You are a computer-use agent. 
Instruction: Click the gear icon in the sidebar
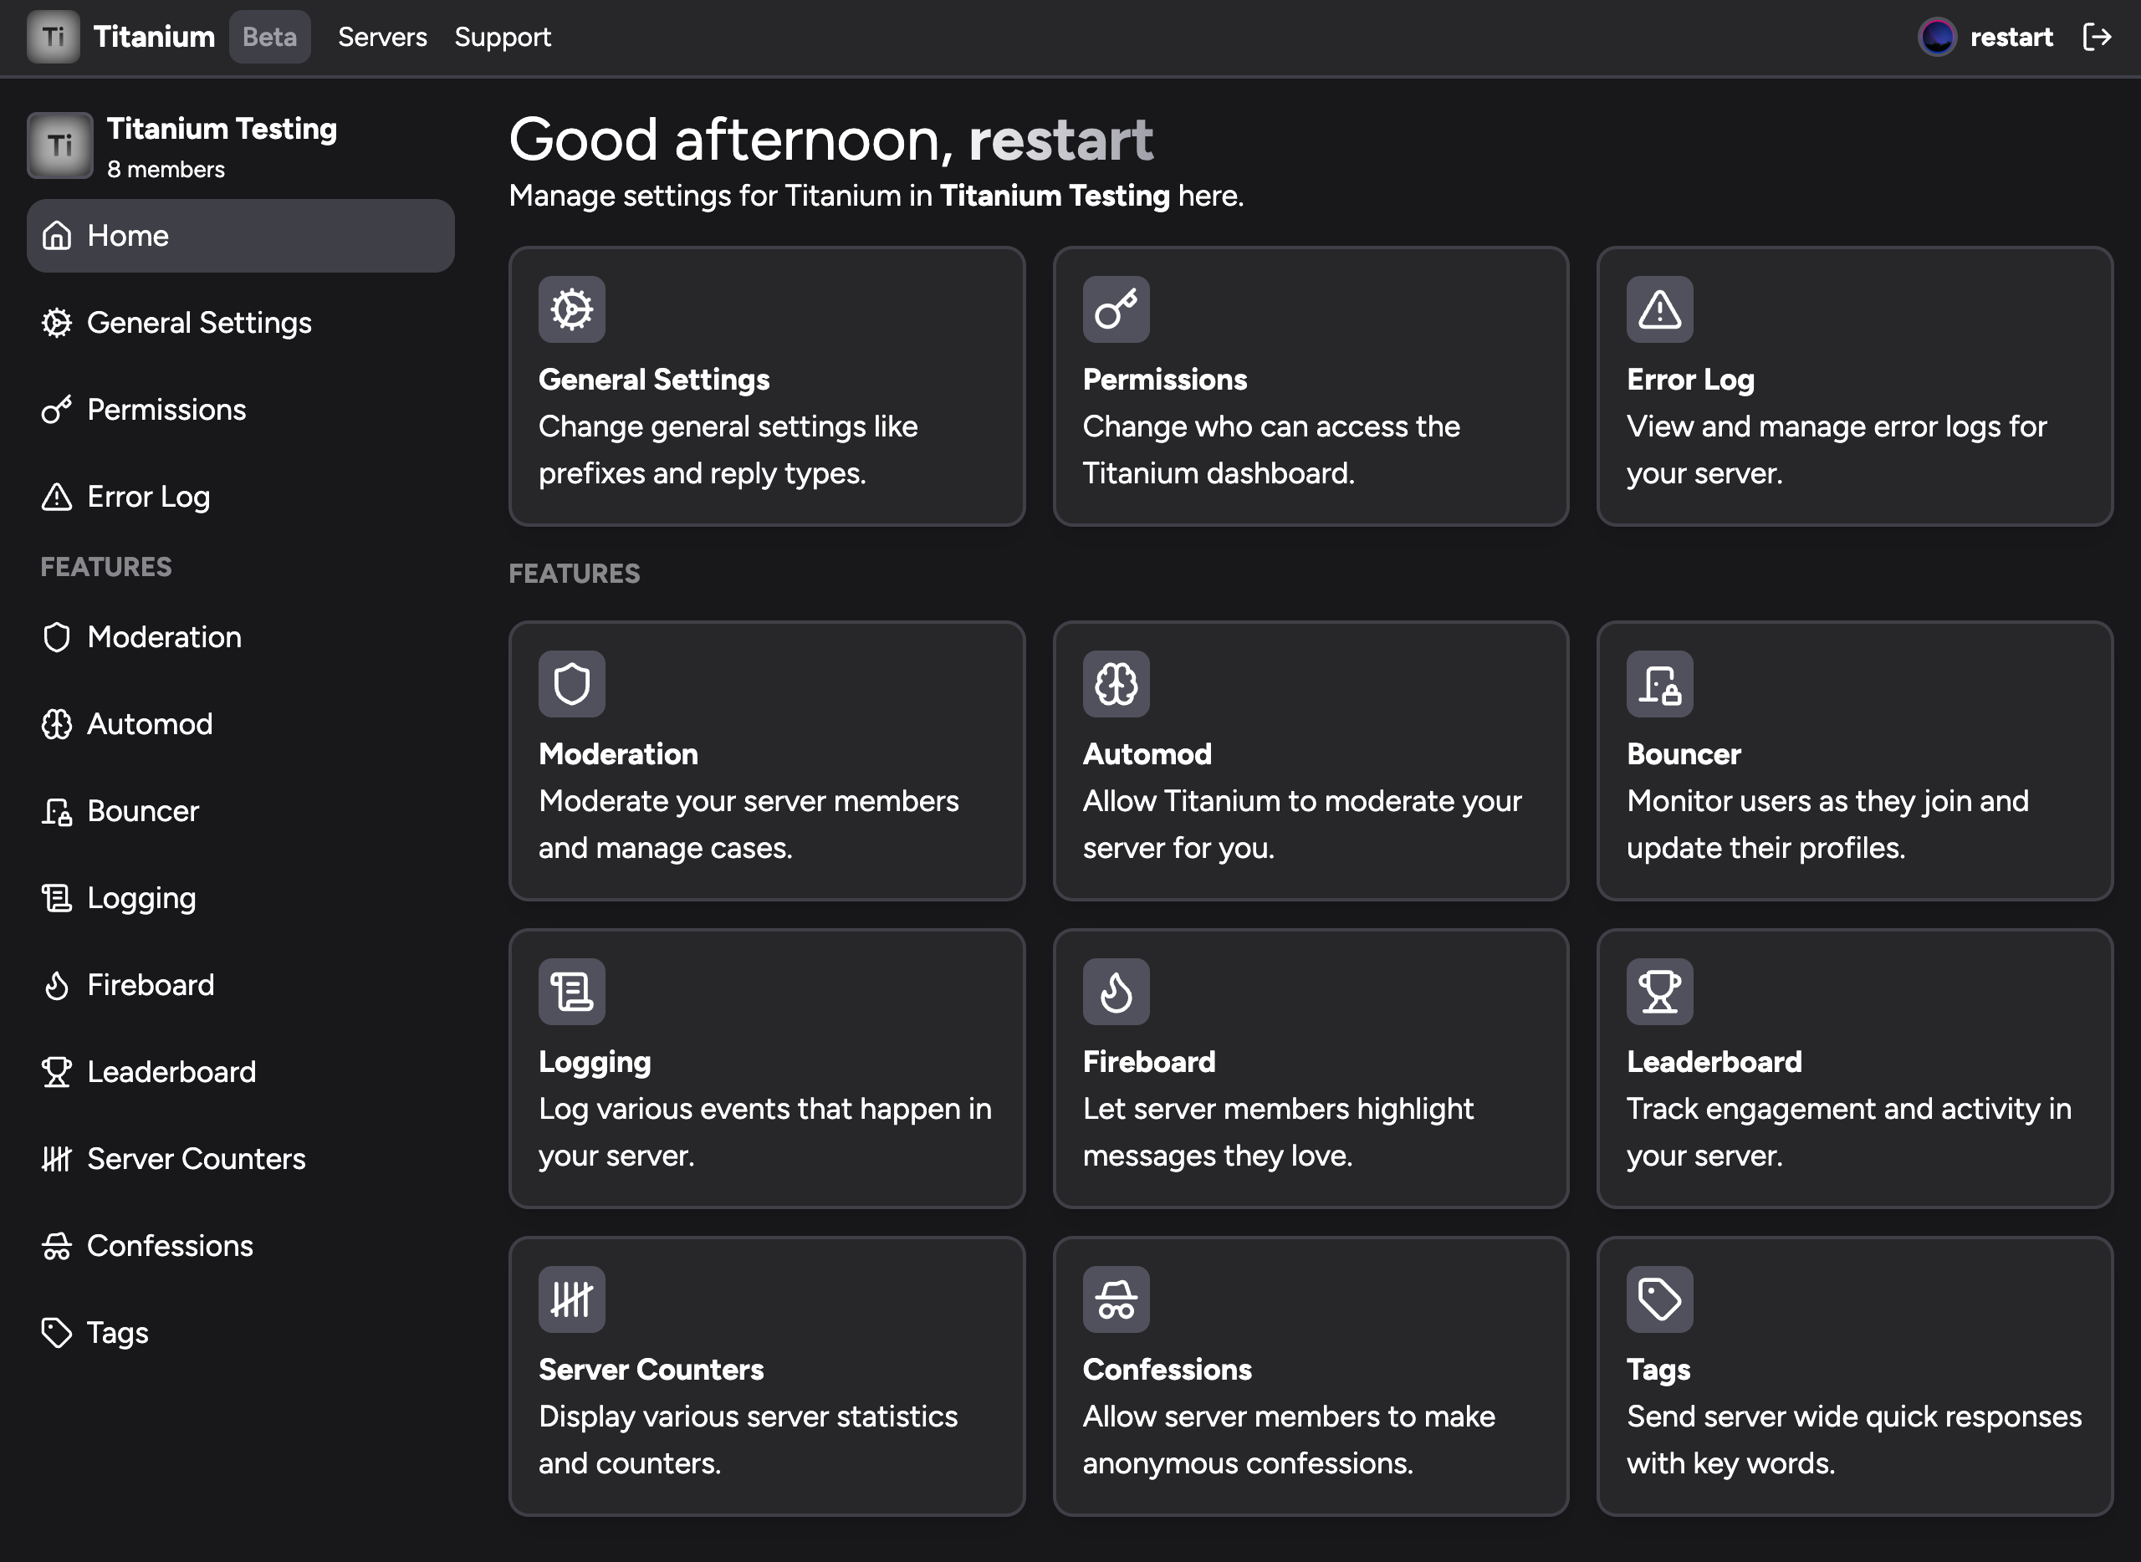(x=57, y=323)
